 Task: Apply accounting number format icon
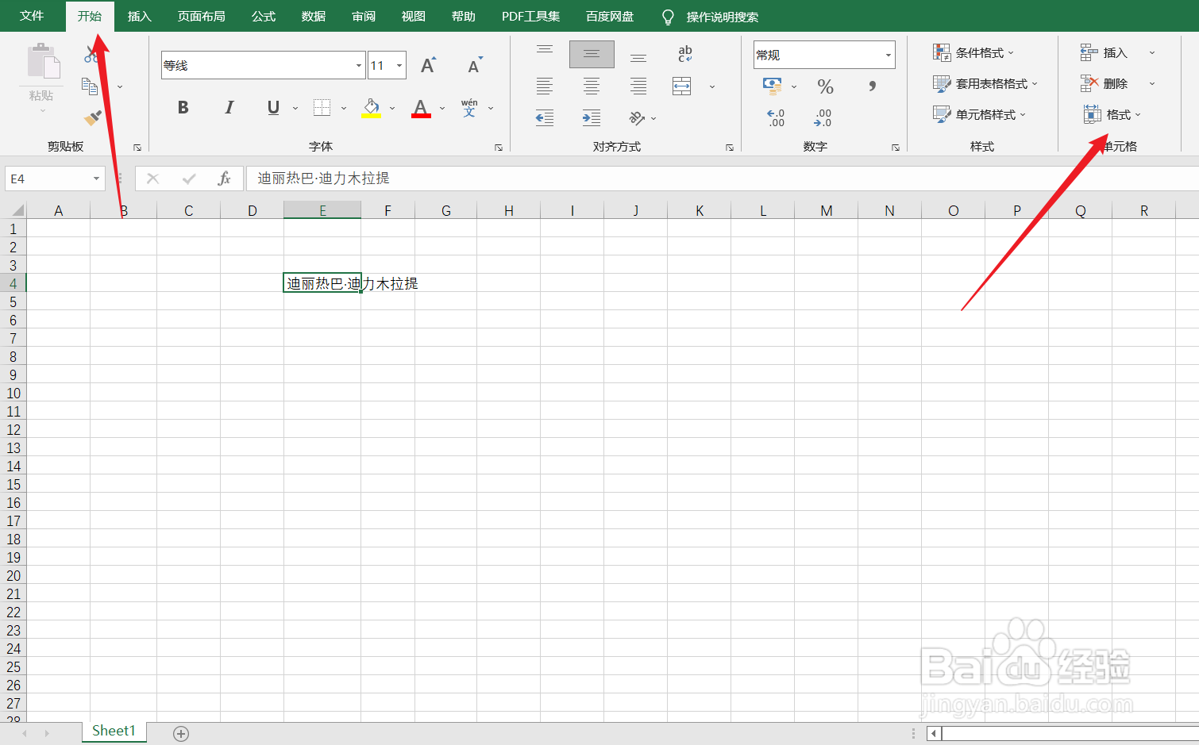772,85
